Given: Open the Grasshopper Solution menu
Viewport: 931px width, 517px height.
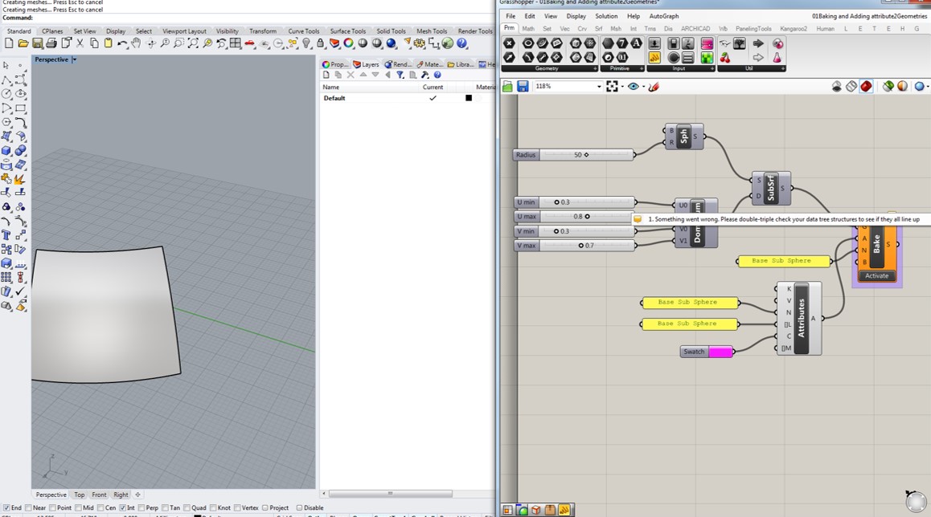Looking at the screenshot, I should tap(606, 16).
